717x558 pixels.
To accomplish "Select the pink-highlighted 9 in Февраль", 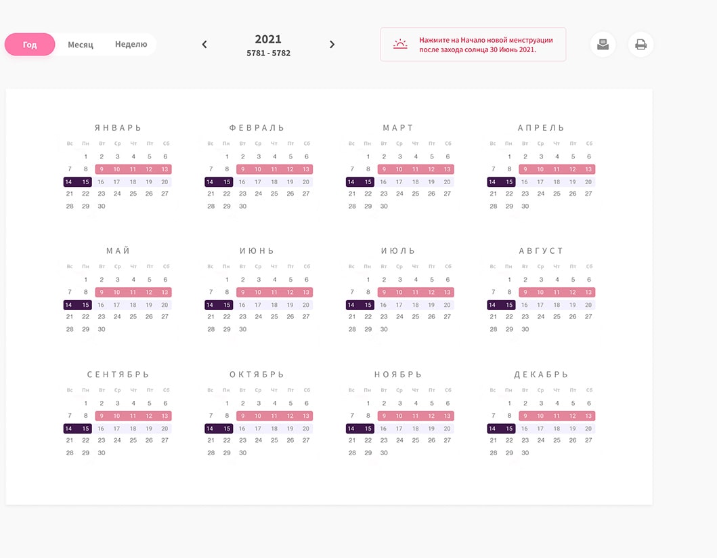I will coord(242,169).
